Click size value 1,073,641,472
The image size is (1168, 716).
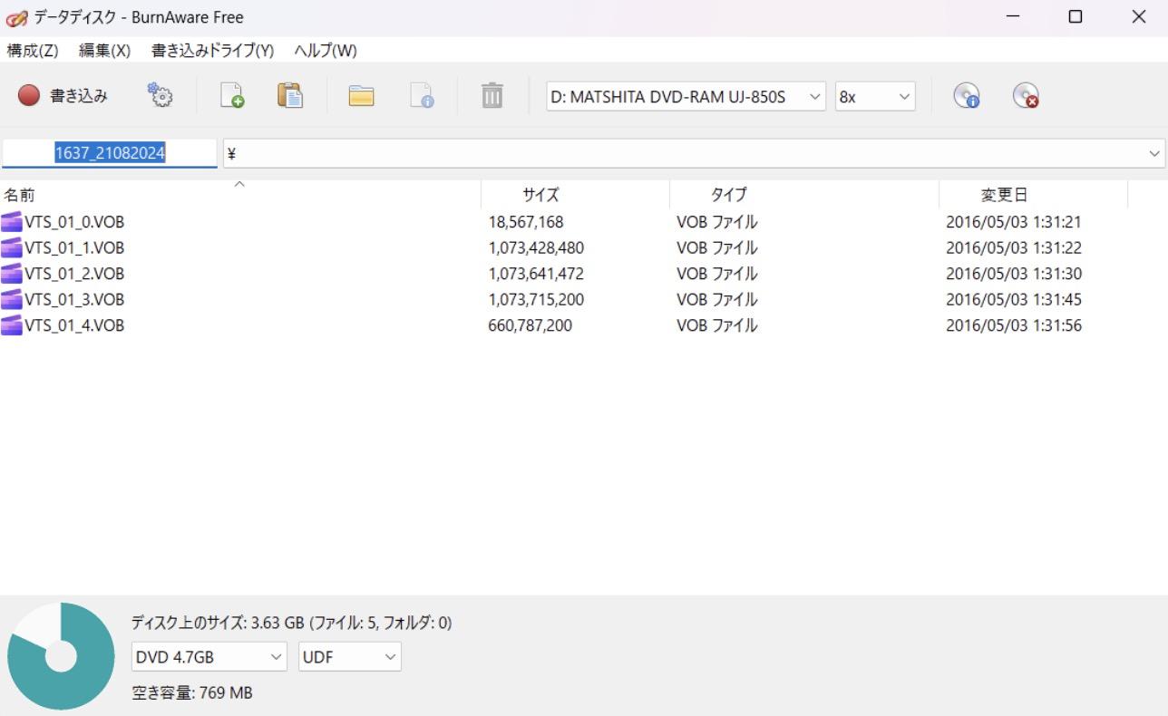[x=536, y=274]
